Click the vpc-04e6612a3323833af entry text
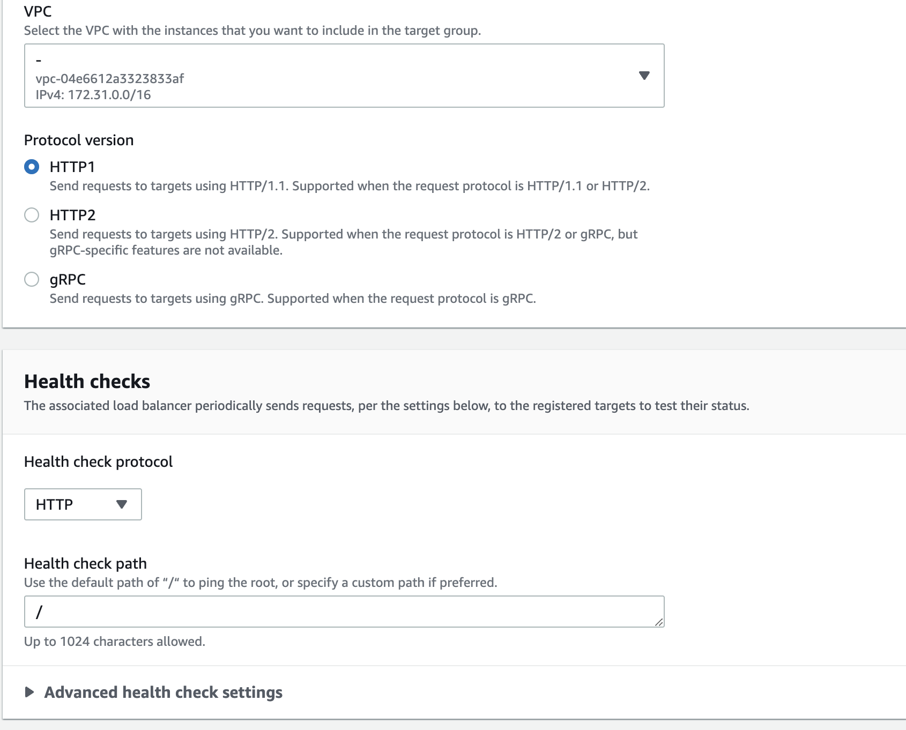Screen dimensions: 906x730 [110, 79]
